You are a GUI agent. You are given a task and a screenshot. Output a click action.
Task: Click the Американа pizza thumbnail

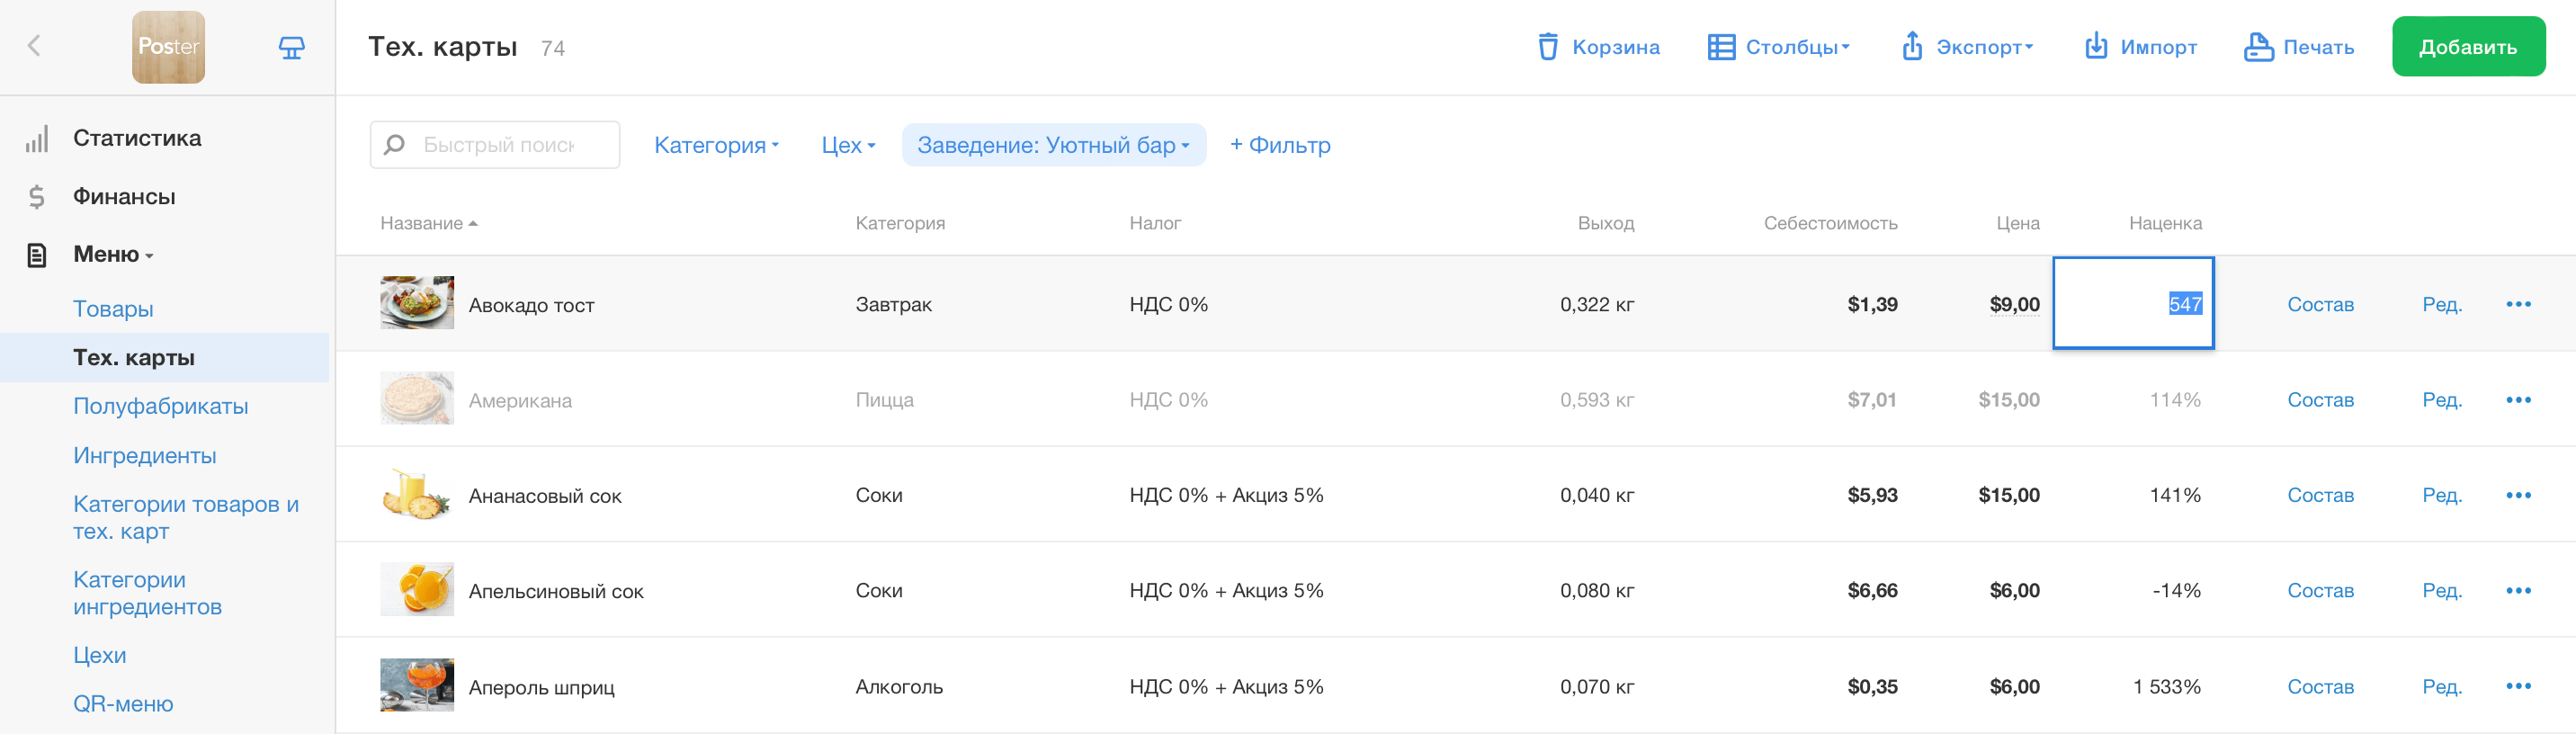point(417,399)
